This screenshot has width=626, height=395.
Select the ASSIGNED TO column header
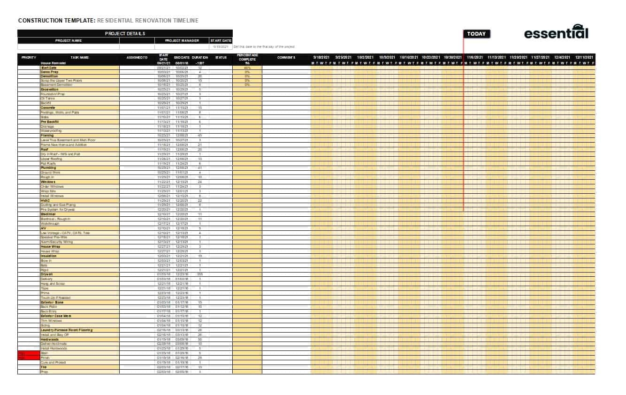(x=137, y=57)
